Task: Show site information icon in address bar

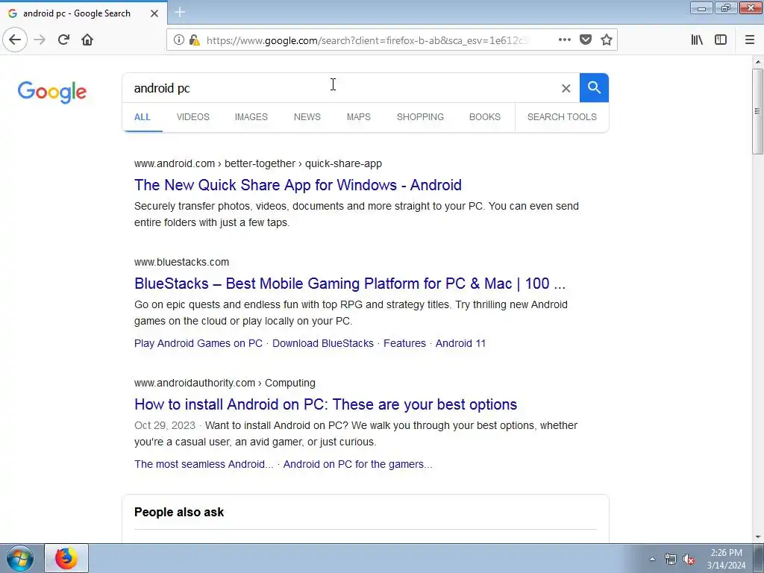Action: coord(179,40)
